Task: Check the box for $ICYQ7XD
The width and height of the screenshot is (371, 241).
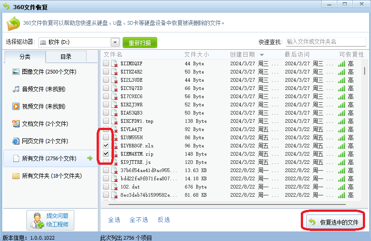Action: 106,88
